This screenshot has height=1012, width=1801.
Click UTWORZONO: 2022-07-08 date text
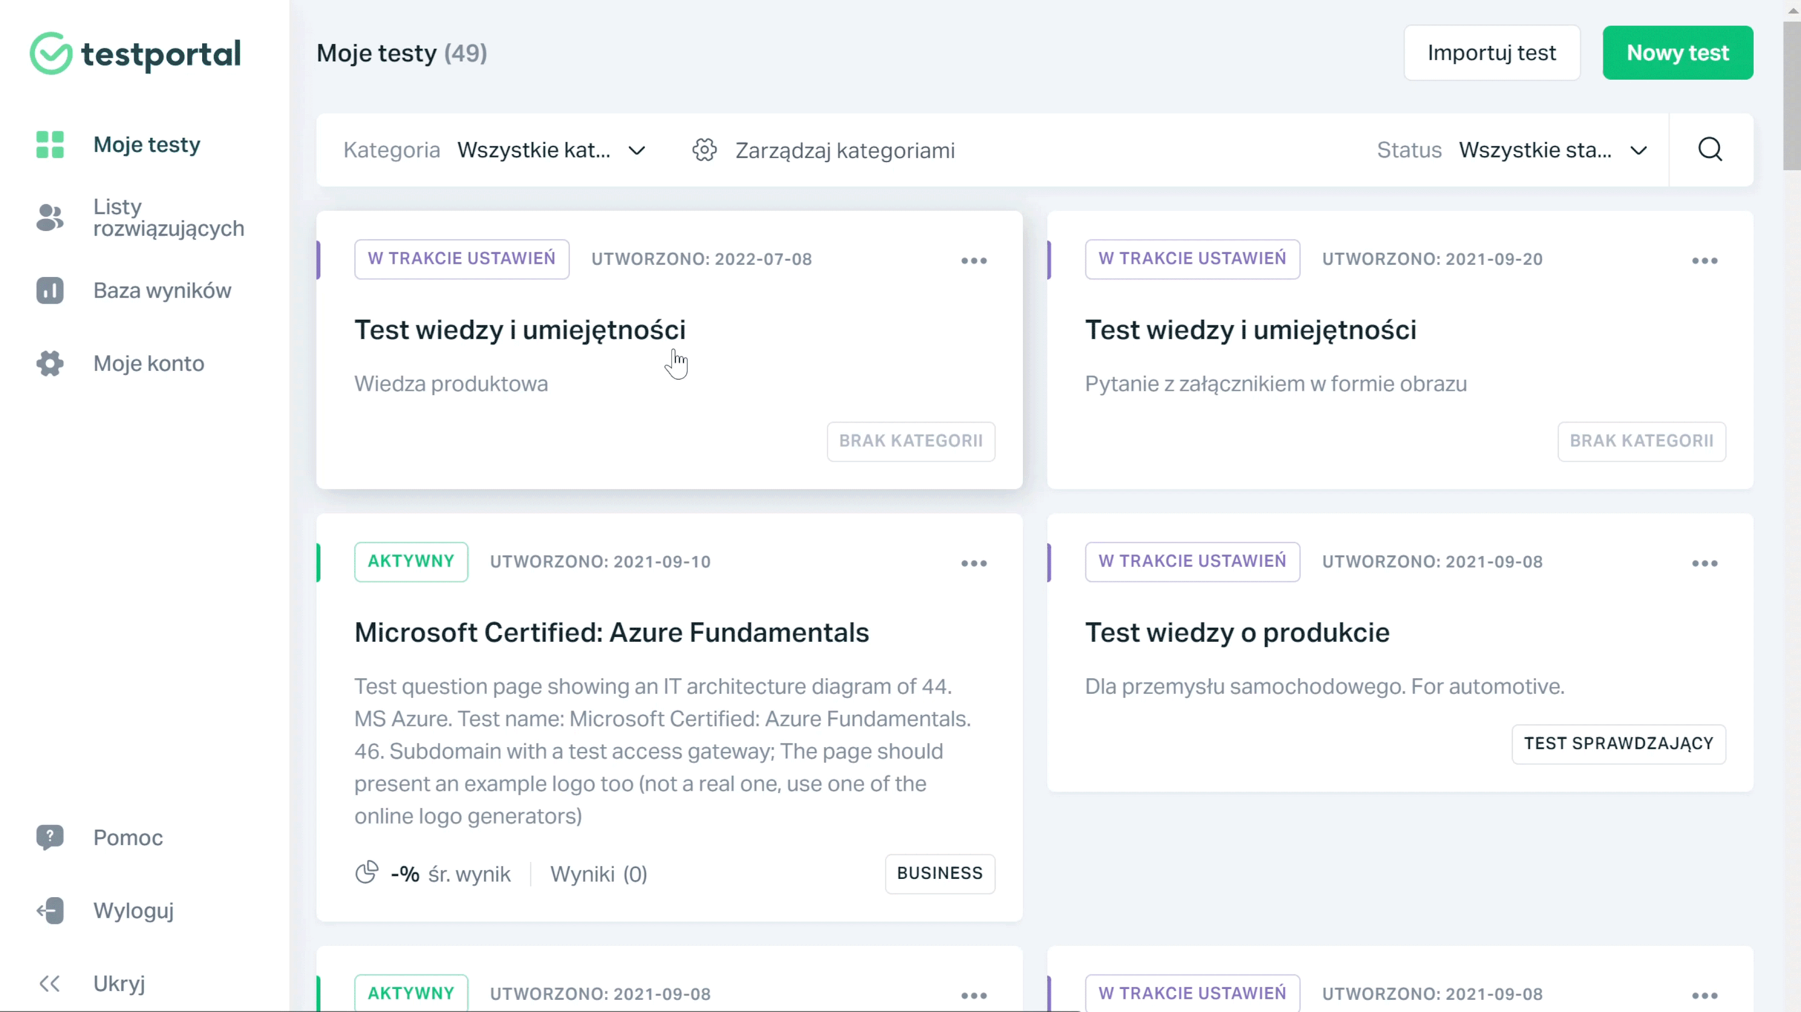click(x=701, y=259)
